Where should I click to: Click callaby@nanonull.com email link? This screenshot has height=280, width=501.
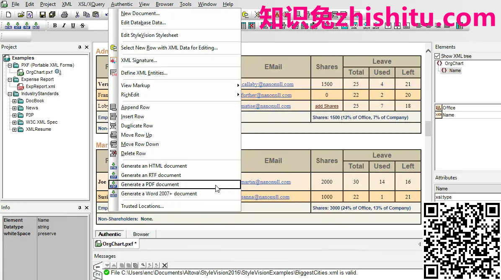(267, 84)
